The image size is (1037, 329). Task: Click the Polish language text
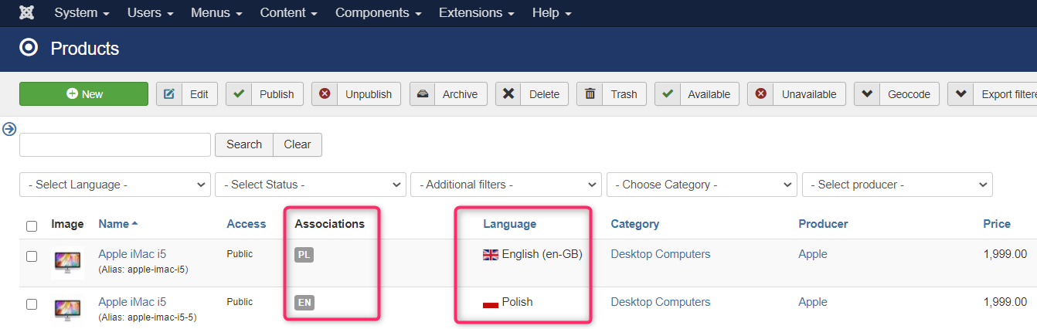(x=517, y=302)
